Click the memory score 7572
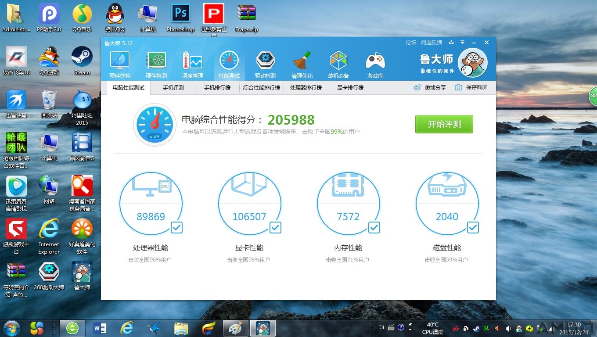The width and height of the screenshot is (597, 337). (x=348, y=217)
